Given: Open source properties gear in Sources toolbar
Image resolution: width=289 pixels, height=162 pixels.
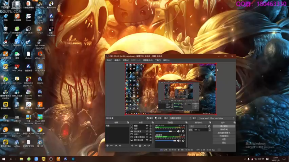Looking at the screenshot, I should coord(140,146).
